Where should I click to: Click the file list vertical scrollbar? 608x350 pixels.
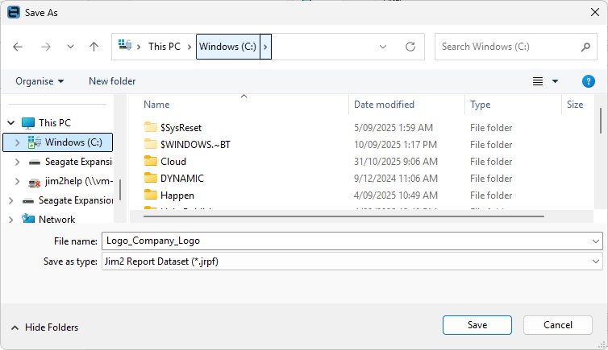point(601,121)
